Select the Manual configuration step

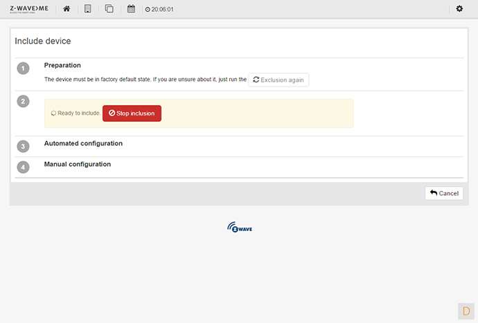(78, 164)
